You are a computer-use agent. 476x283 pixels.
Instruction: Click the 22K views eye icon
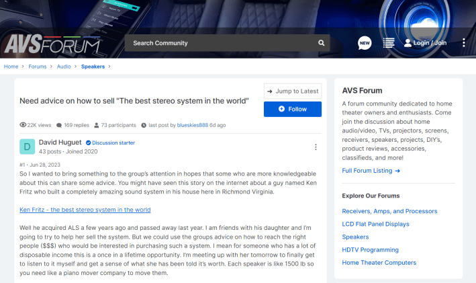[23, 125]
